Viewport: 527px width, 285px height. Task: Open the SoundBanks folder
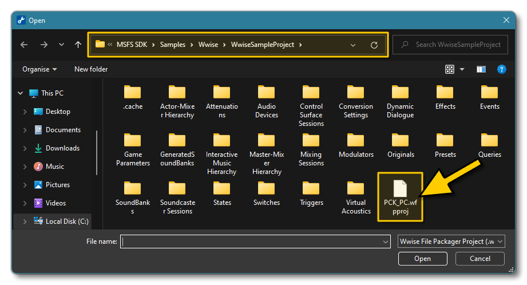click(132, 197)
